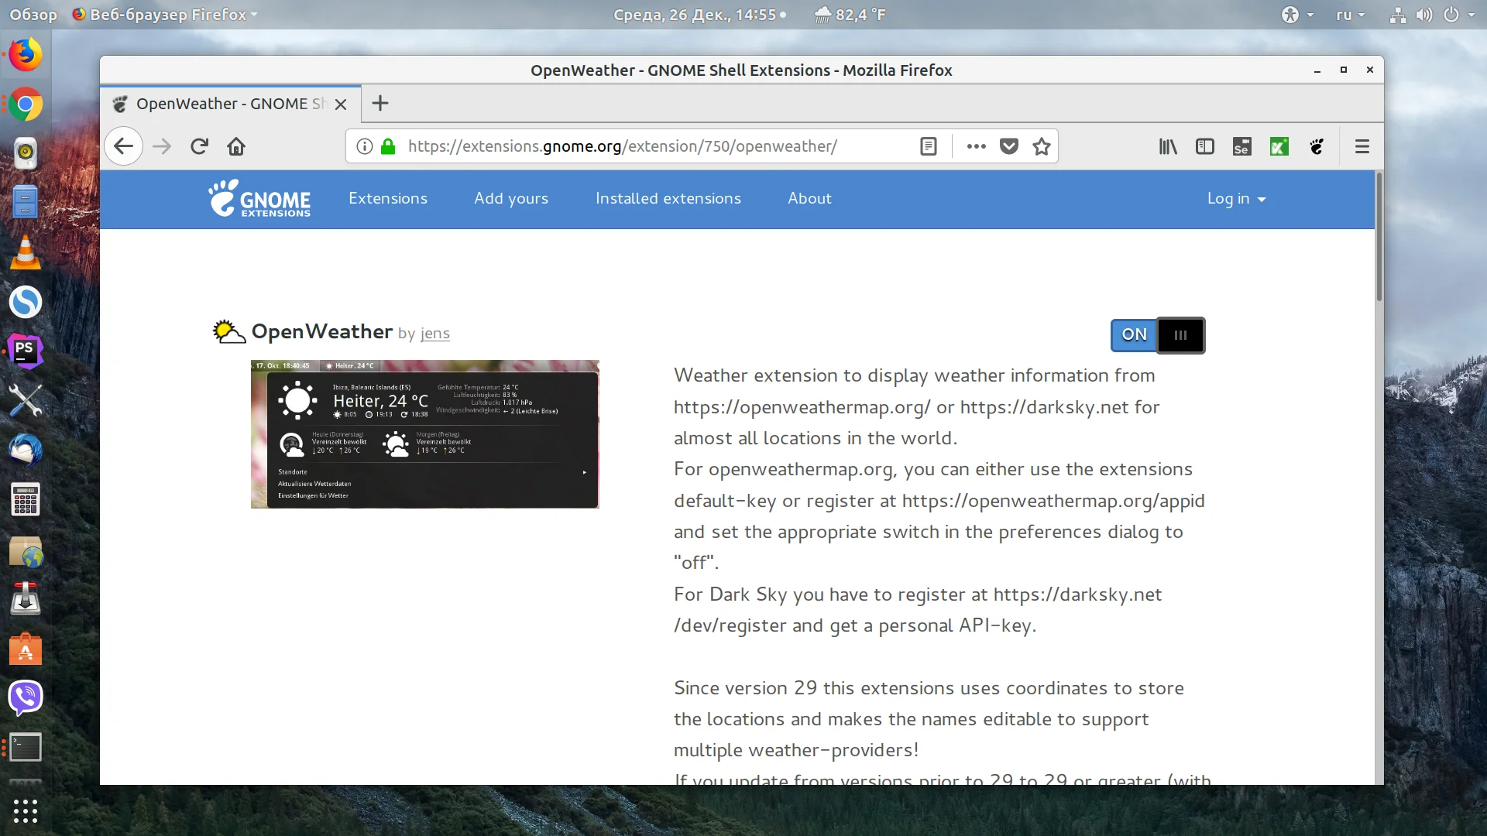Show sidebars toolbar icon
The image size is (1487, 836).
pyautogui.click(x=1205, y=146)
